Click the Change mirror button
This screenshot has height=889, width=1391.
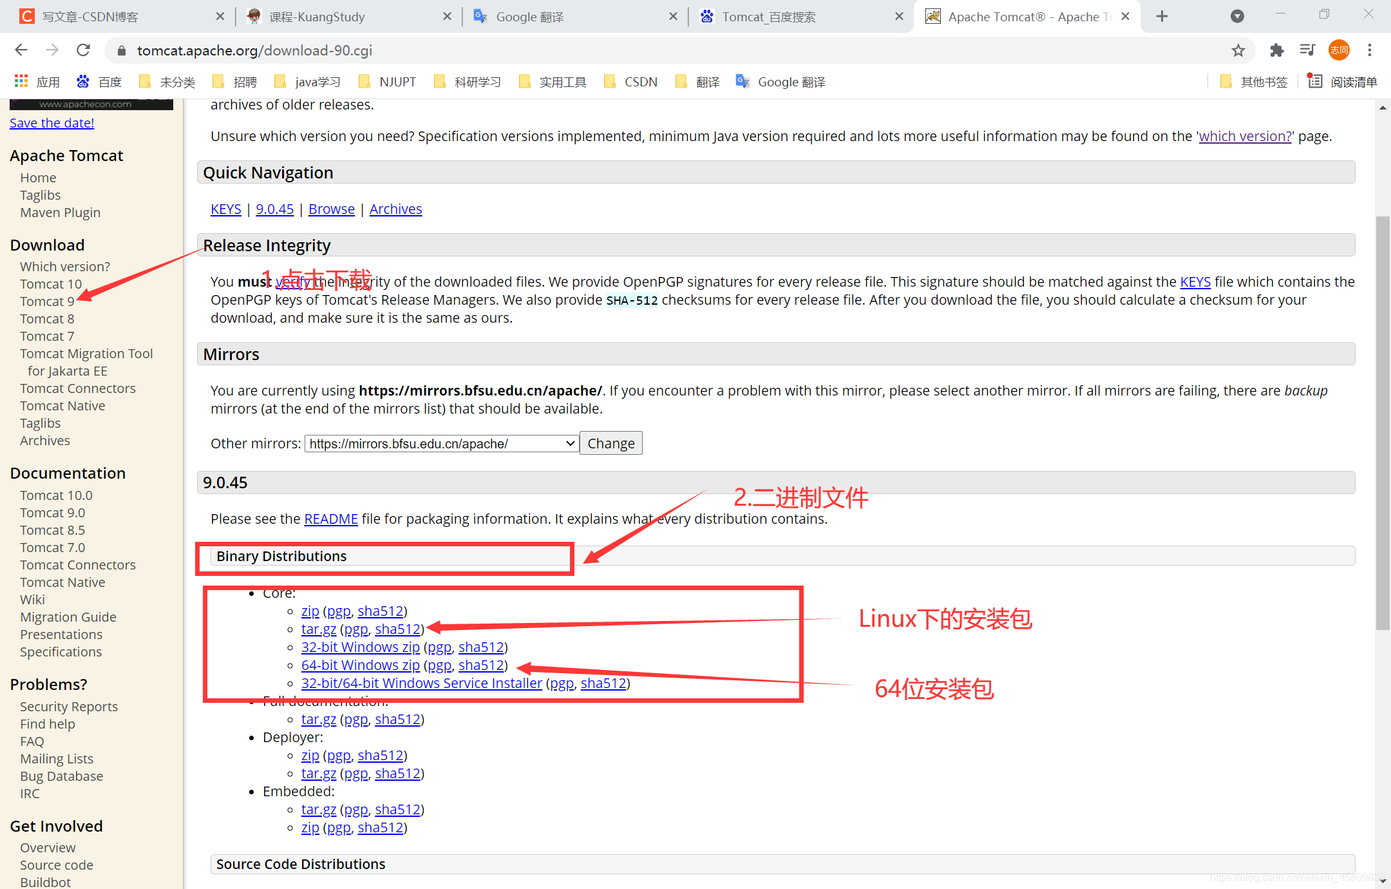(x=610, y=443)
